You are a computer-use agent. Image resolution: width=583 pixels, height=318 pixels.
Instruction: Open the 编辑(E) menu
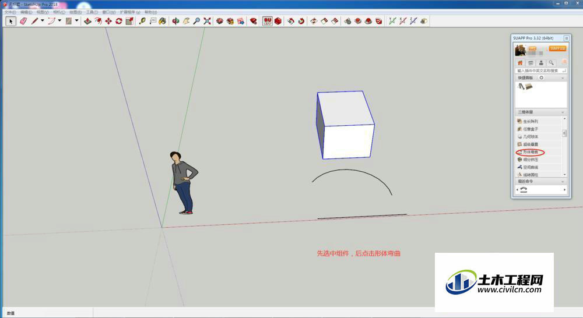[x=26, y=12]
